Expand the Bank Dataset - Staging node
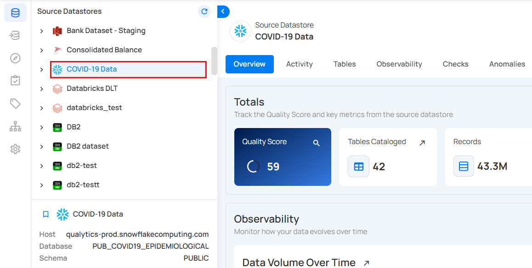 (x=42, y=31)
